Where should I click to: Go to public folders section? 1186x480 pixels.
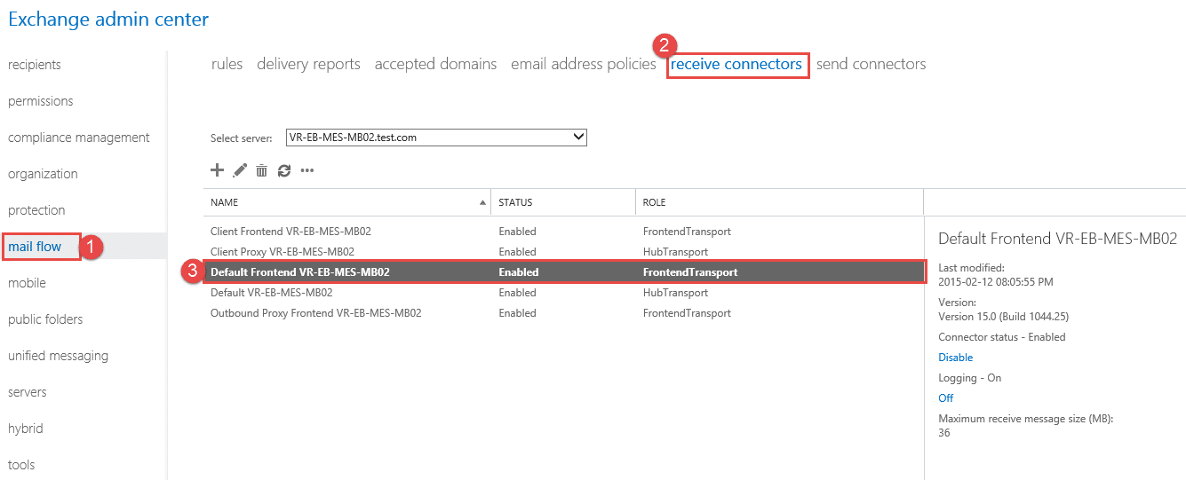(x=45, y=319)
